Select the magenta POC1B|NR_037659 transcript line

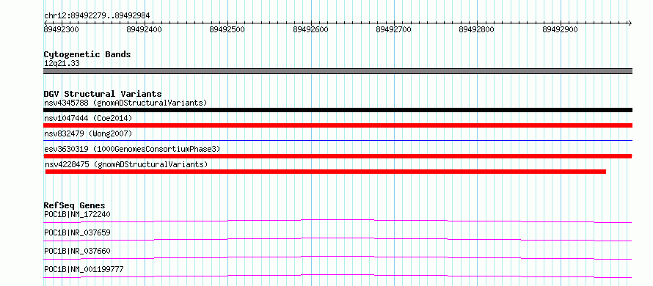338,239
